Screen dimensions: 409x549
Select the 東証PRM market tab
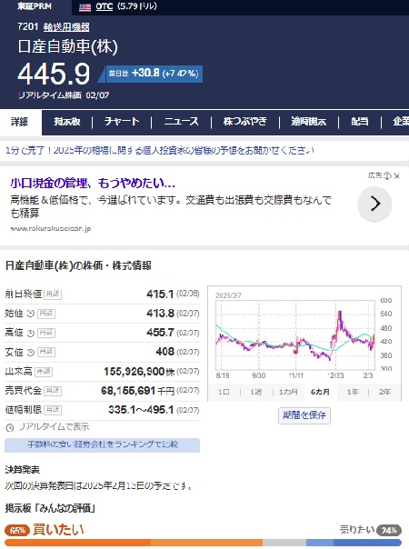pos(35,6)
